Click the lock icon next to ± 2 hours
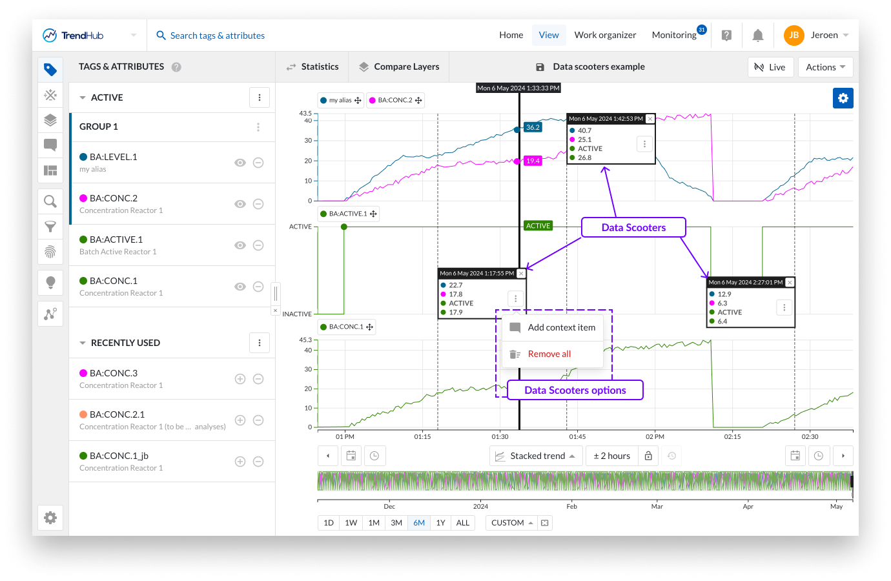The height and width of the screenshot is (581, 891). (648, 456)
